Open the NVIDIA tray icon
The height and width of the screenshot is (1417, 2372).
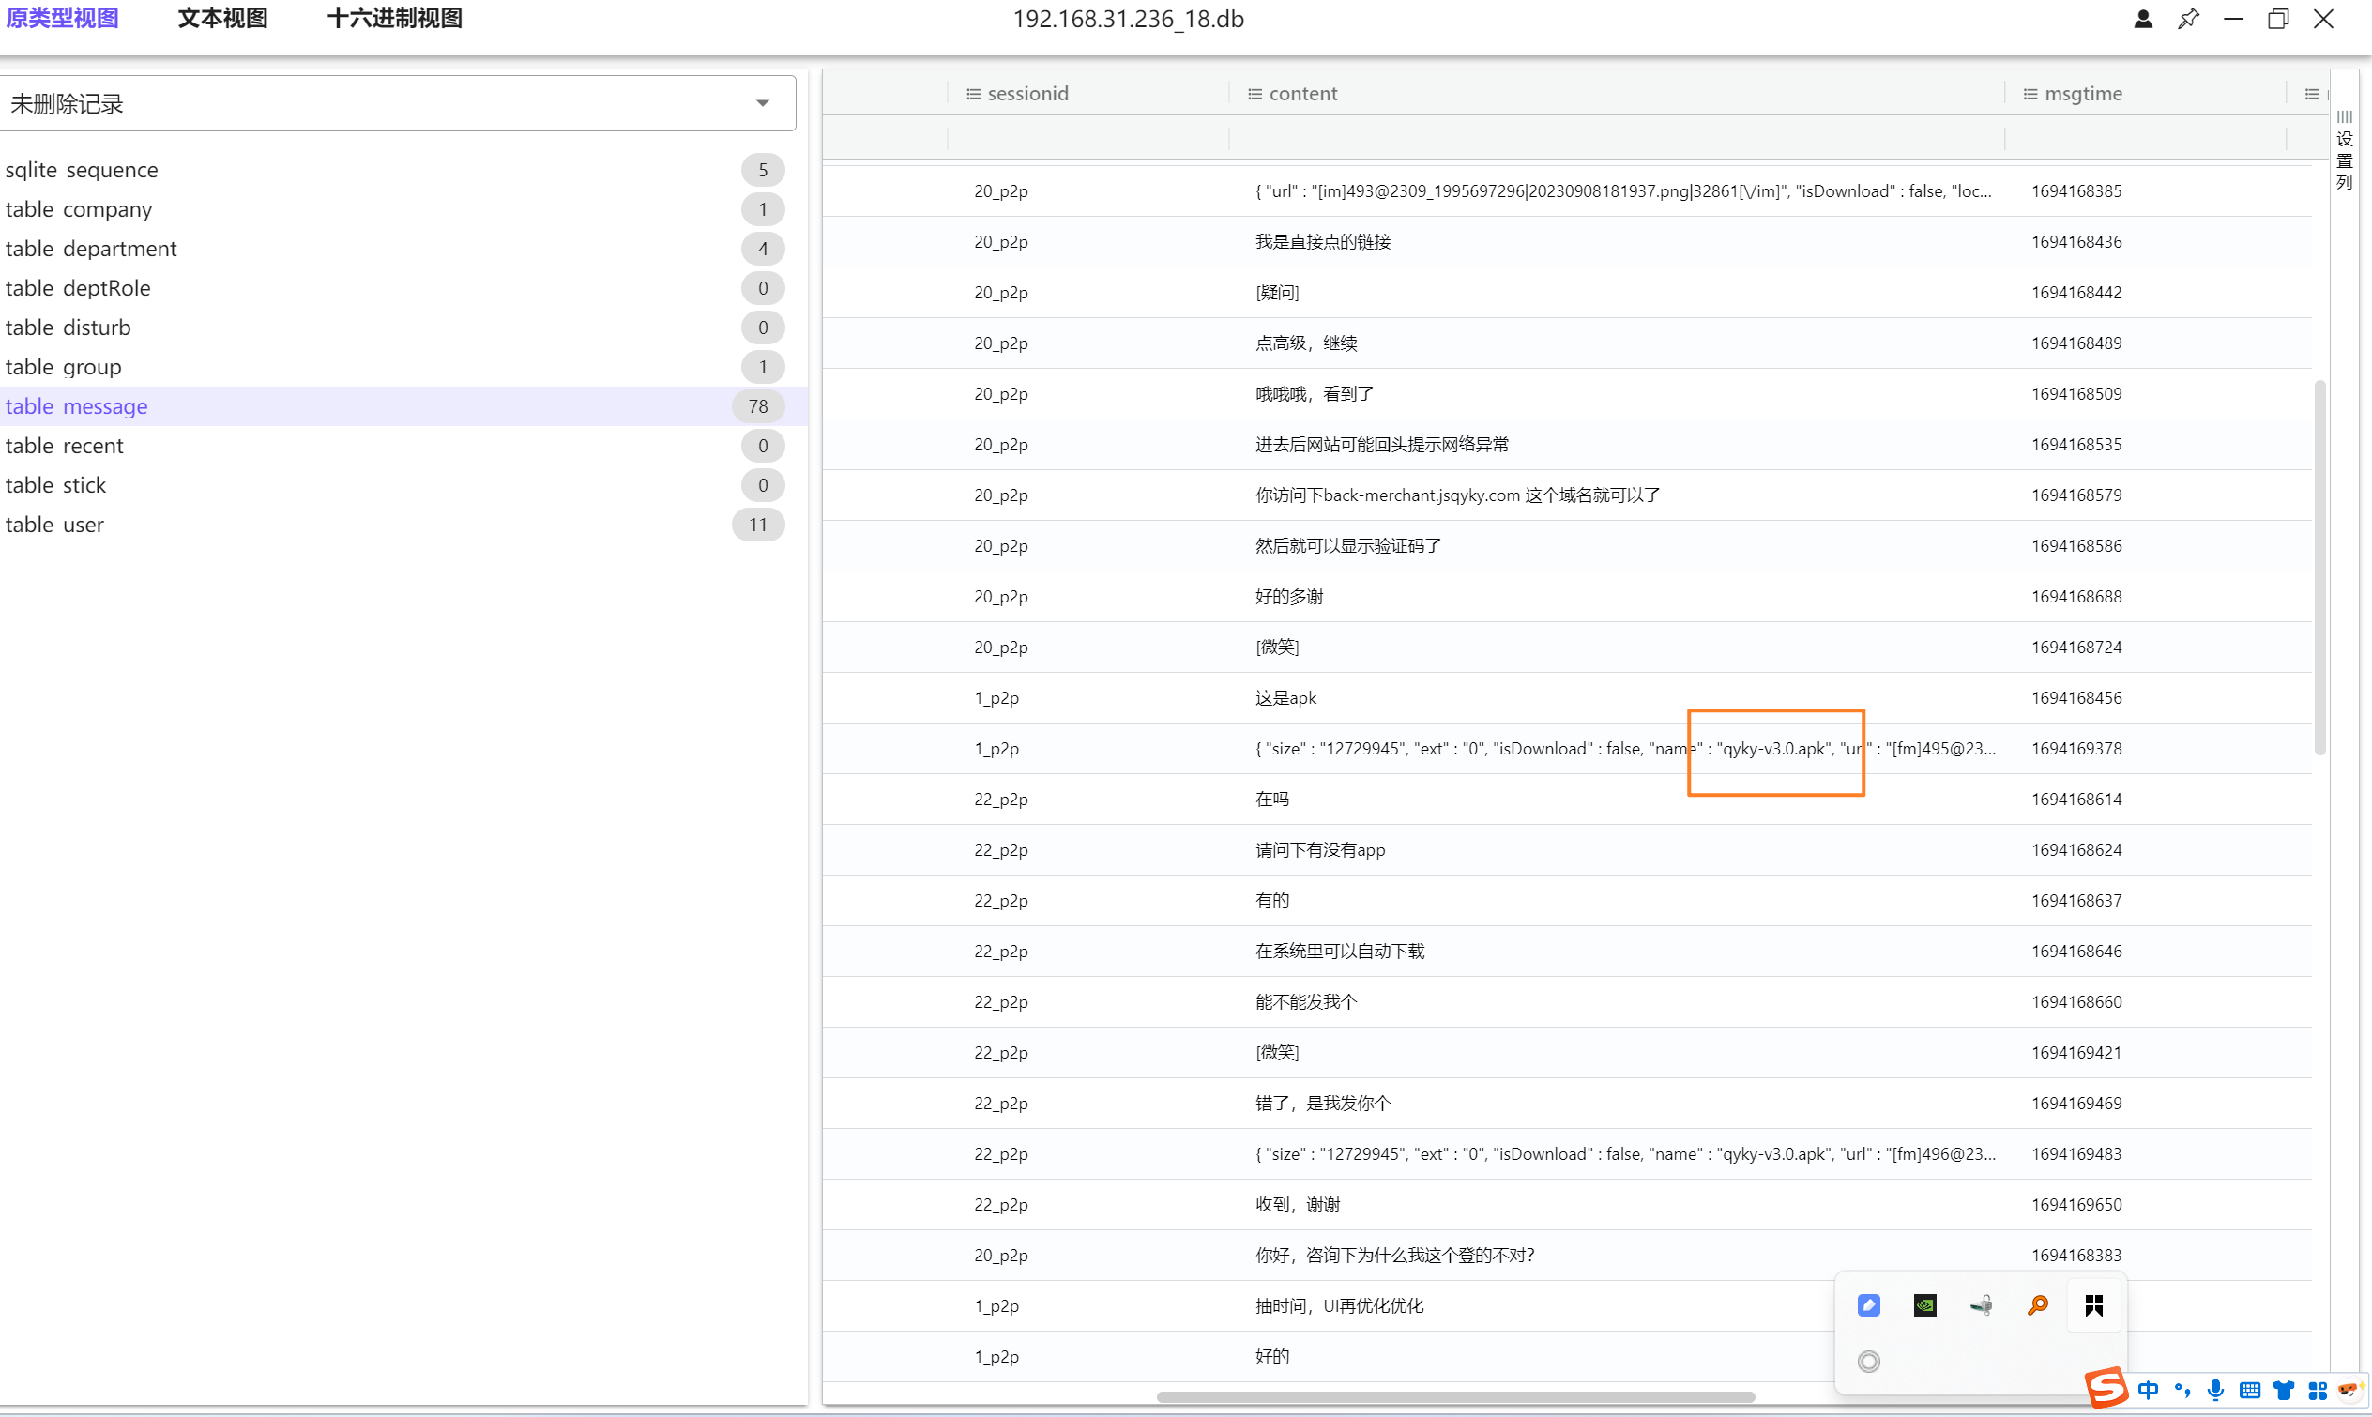[1924, 1305]
